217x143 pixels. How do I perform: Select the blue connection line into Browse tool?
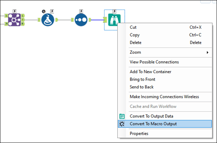pos(97,20)
